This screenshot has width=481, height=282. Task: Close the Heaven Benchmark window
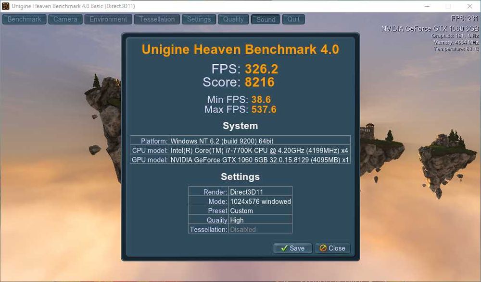pyautogui.click(x=469, y=6)
